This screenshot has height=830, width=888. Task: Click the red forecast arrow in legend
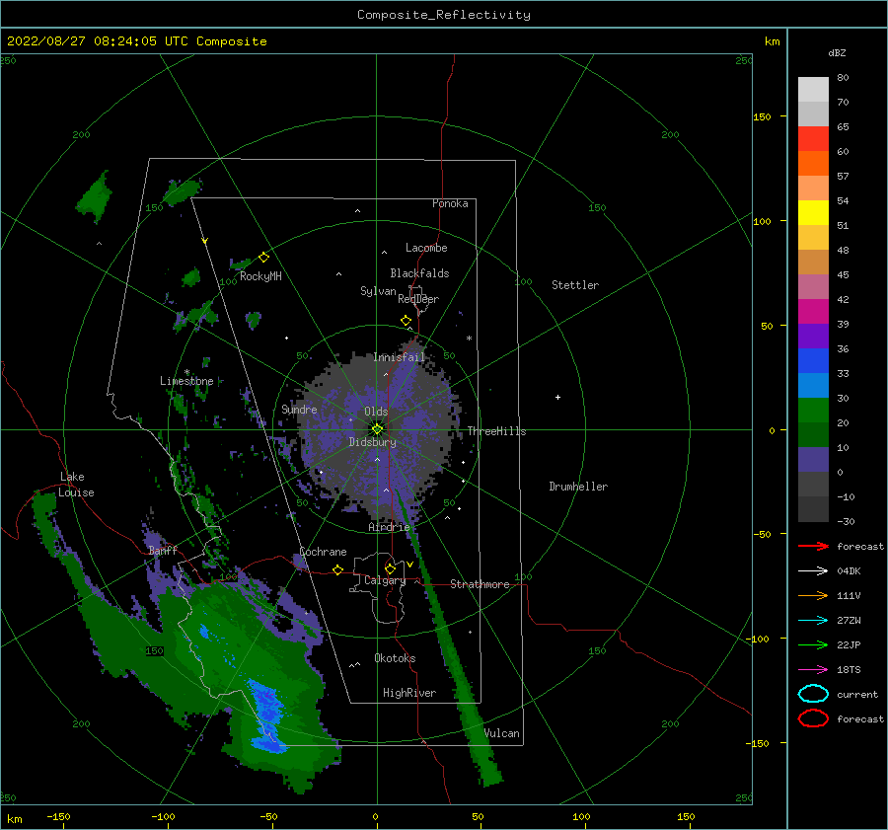(x=813, y=546)
